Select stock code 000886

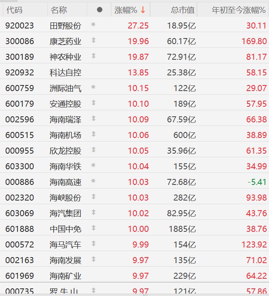20,182
